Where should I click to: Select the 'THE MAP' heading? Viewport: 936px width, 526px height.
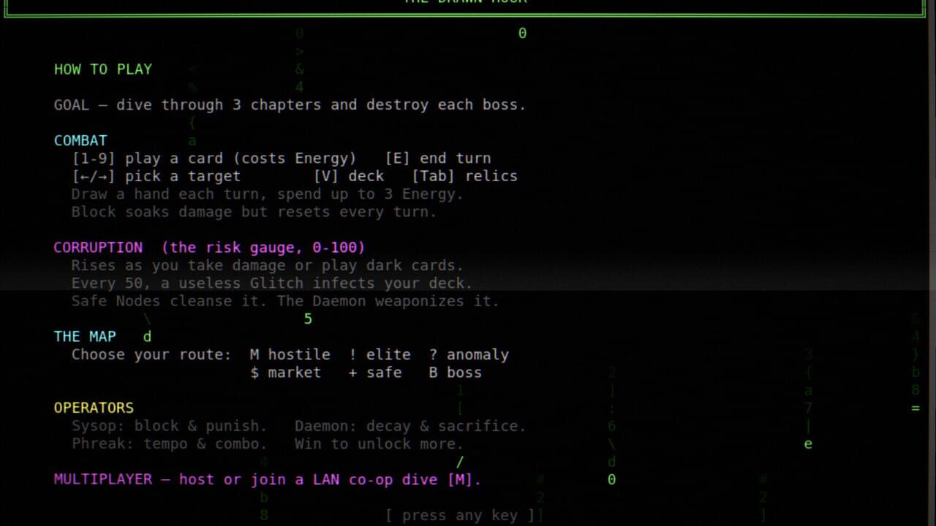(x=85, y=337)
